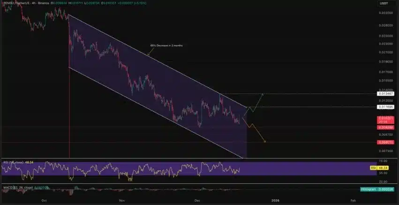Click the green Histogram value tag
399x205 pixels.
point(376,189)
